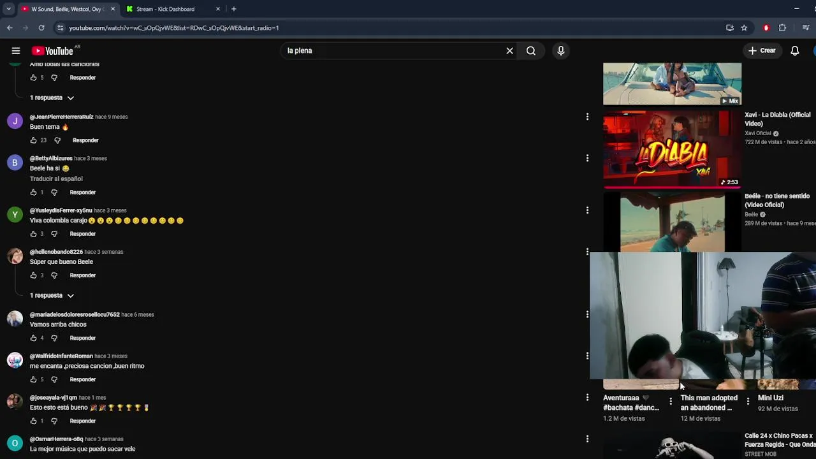Open options menu for YusleydisFerrer comment
Image resolution: width=816 pixels, height=459 pixels.
click(587, 210)
